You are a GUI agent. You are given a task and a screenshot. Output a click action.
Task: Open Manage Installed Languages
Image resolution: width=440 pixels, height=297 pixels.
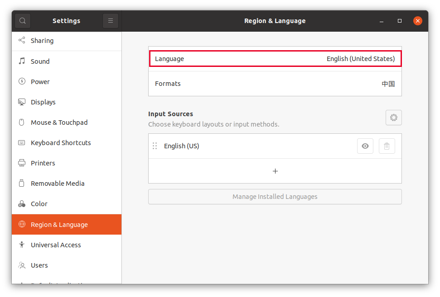[275, 196]
